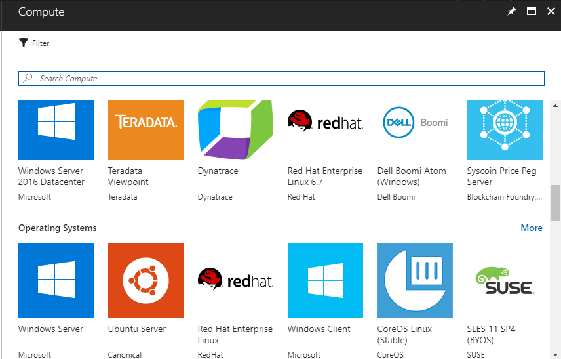Click the 'Blockchain Foundry,...' publisher text
Image resolution: width=561 pixels, height=359 pixels.
[505, 197]
